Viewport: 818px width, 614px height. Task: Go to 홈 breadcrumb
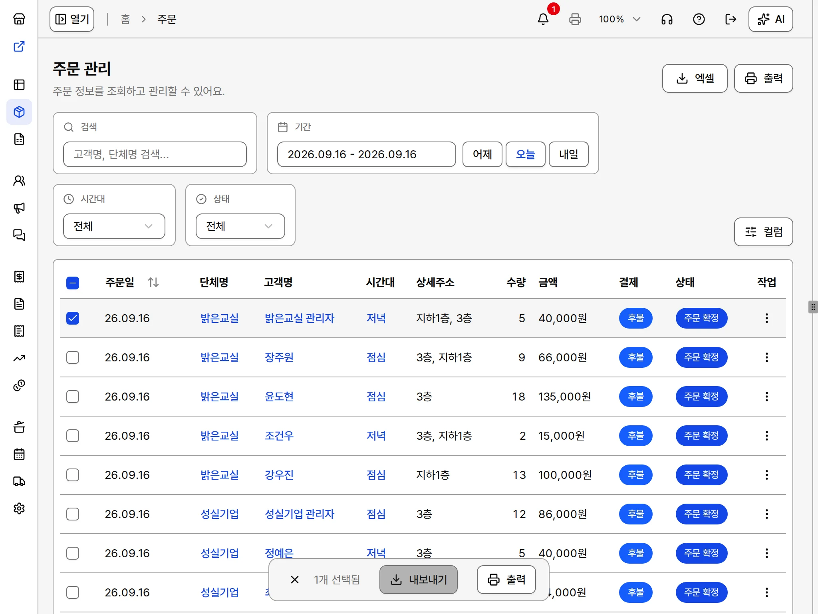pos(125,19)
